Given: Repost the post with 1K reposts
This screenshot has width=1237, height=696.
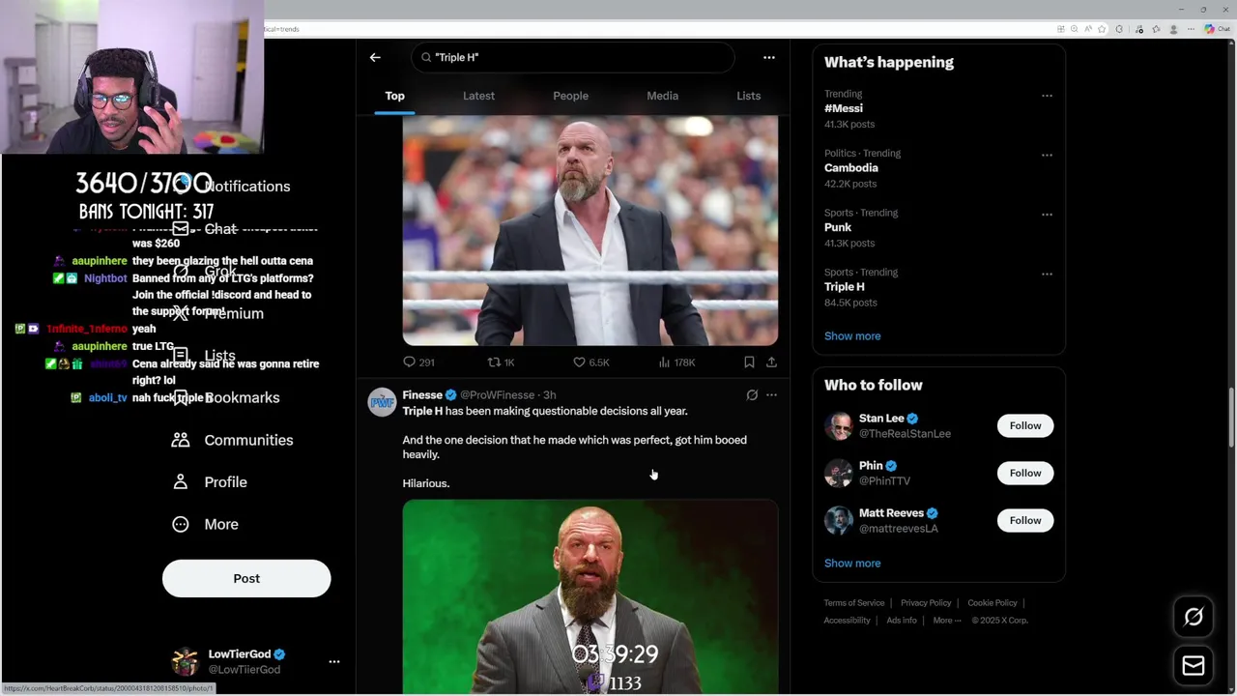Looking at the screenshot, I should (501, 362).
